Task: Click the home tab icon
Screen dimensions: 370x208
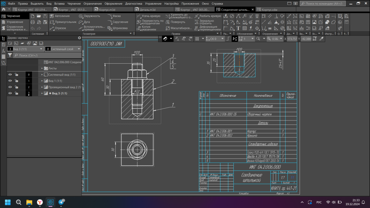Action: (x=3, y=10)
